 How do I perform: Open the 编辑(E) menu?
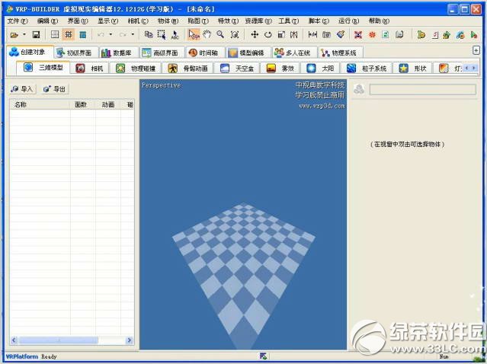[47, 21]
